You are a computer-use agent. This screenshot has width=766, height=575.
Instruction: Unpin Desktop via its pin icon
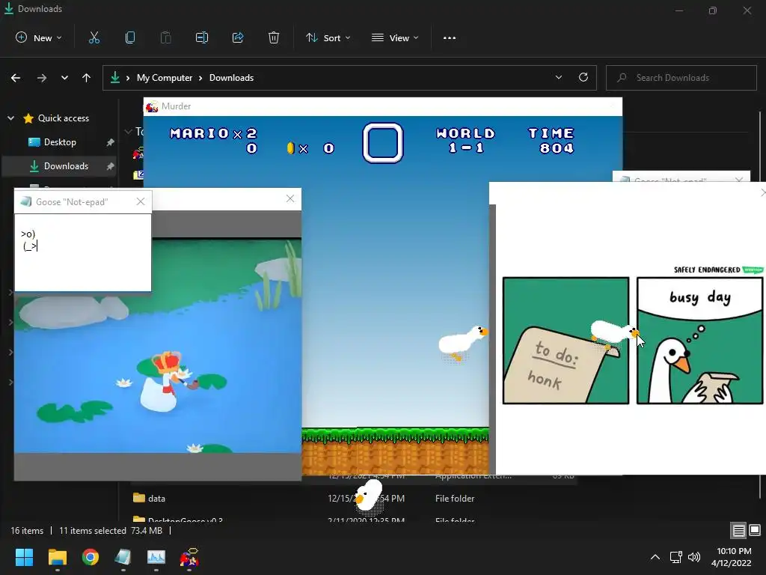click(x=111, y=142)
